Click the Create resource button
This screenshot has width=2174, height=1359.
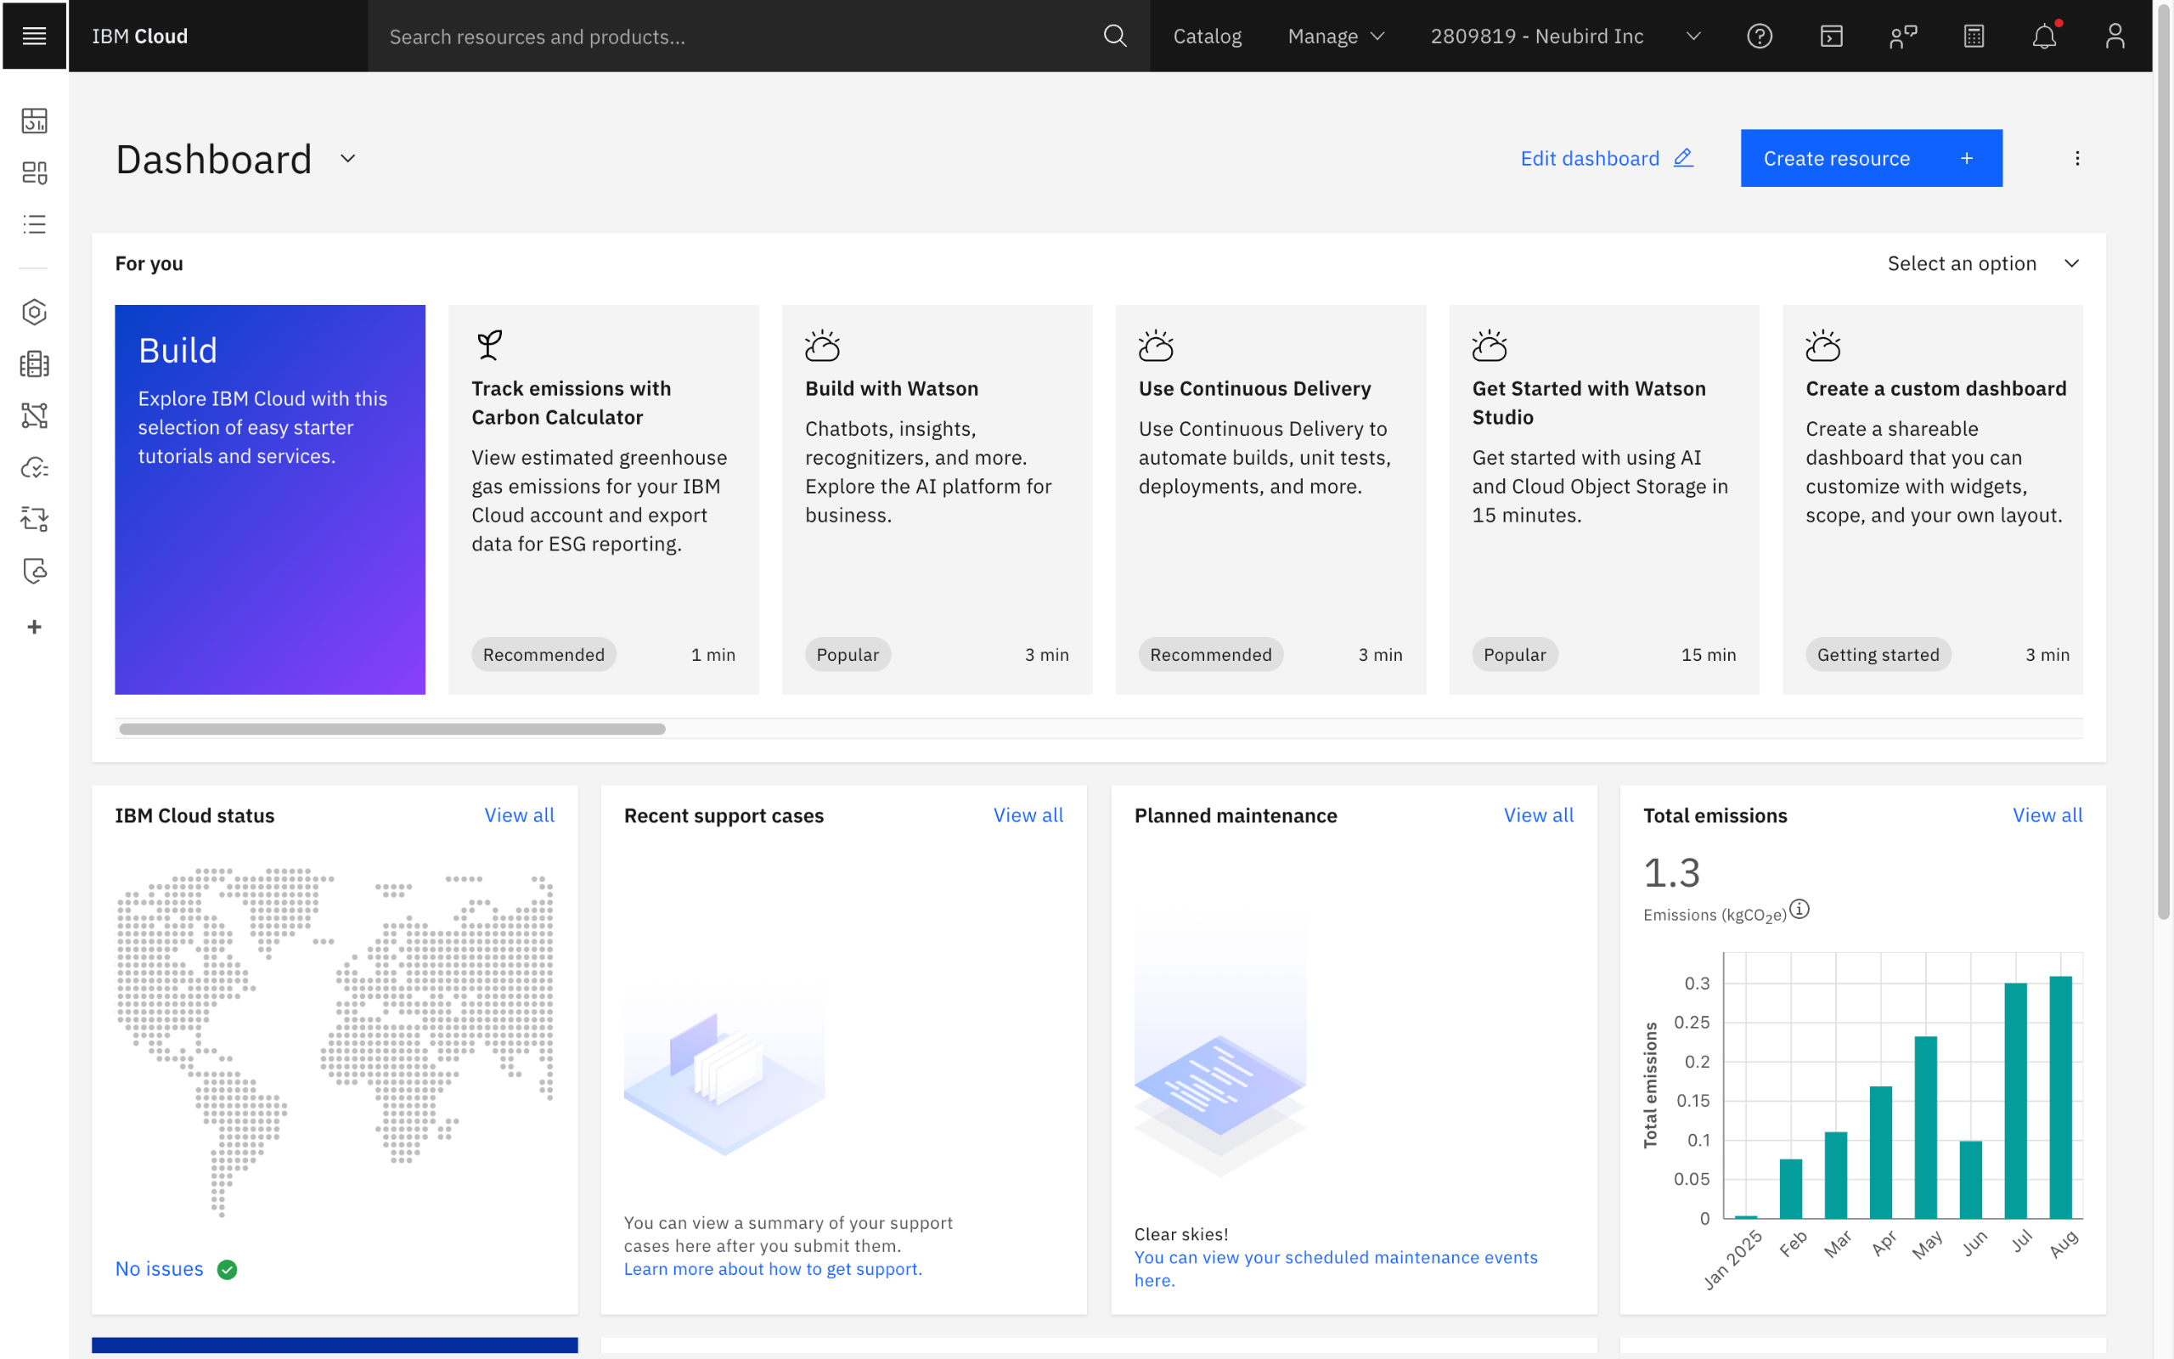coord(1870,158)
